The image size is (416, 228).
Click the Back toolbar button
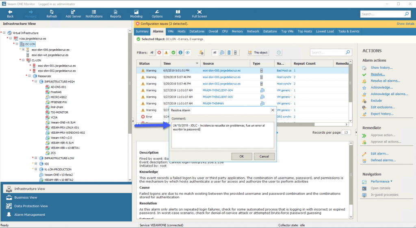(x=10, y=14)
